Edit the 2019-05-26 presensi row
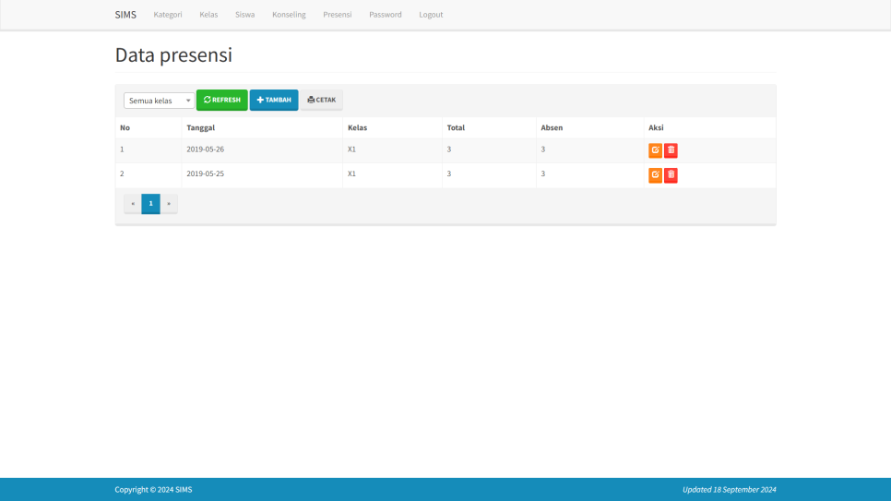 [x=655, y=150]
